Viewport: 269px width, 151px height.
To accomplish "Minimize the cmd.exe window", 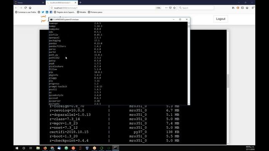I will [174, 20].
